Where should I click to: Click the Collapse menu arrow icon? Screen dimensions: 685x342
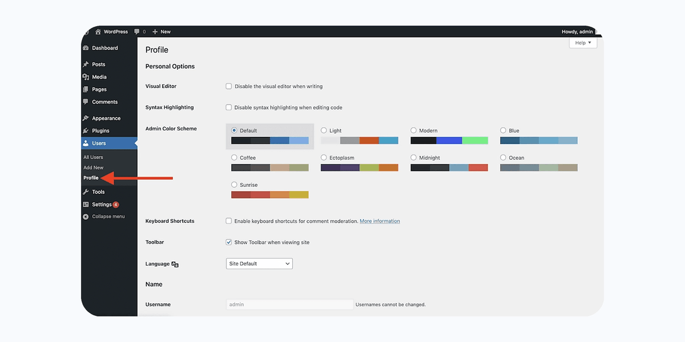[x=86, y=217]
